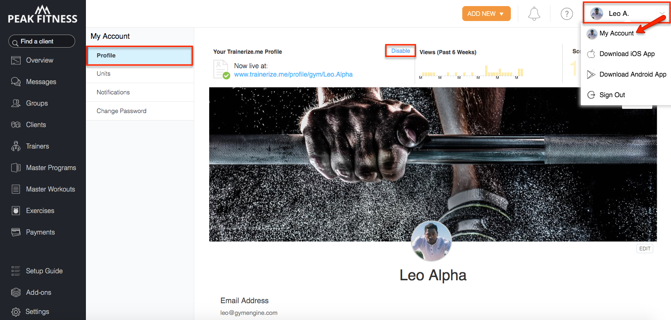Click the leo@gymengine.com email text
Image resolution: width=671 pixels, height=320 pixels.
[249, 313]
